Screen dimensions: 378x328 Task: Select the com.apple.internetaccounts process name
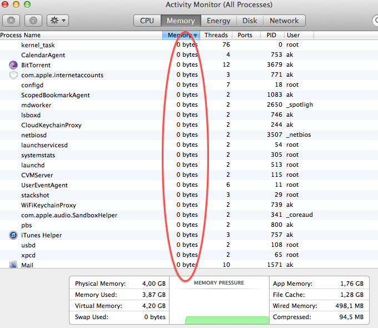tap(62, 75)
